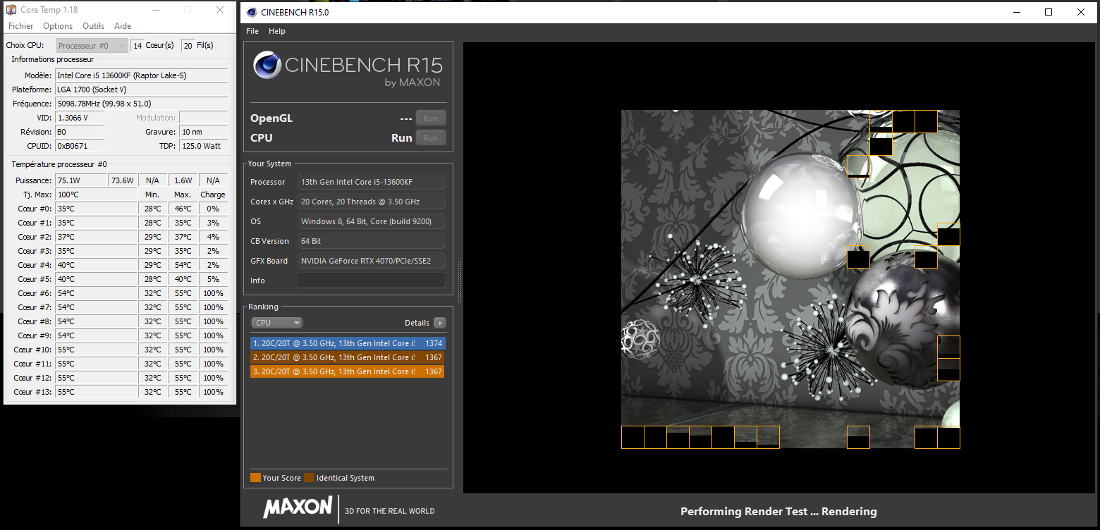Open the Options menu in Core Temp
1100x530 pixels.
(x=58, y=26)
